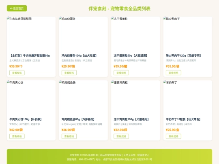Click the broken image icon for 鸡肉绕薯条
219x164 pixels.
click(60, 19)
